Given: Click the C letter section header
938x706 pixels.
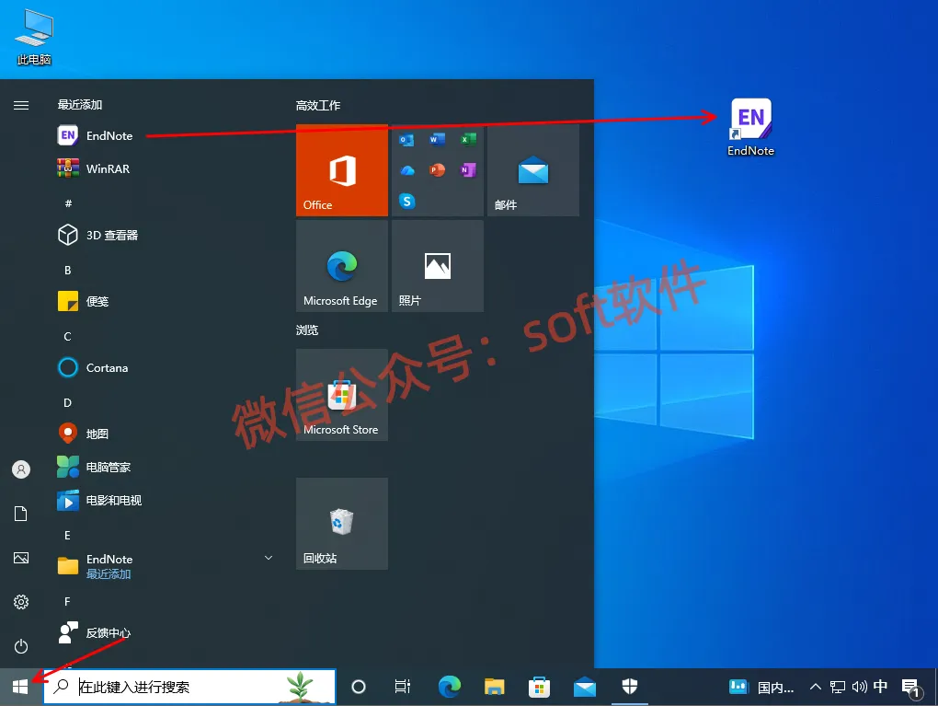Looking at the screenshot, I should coord(68,337).
